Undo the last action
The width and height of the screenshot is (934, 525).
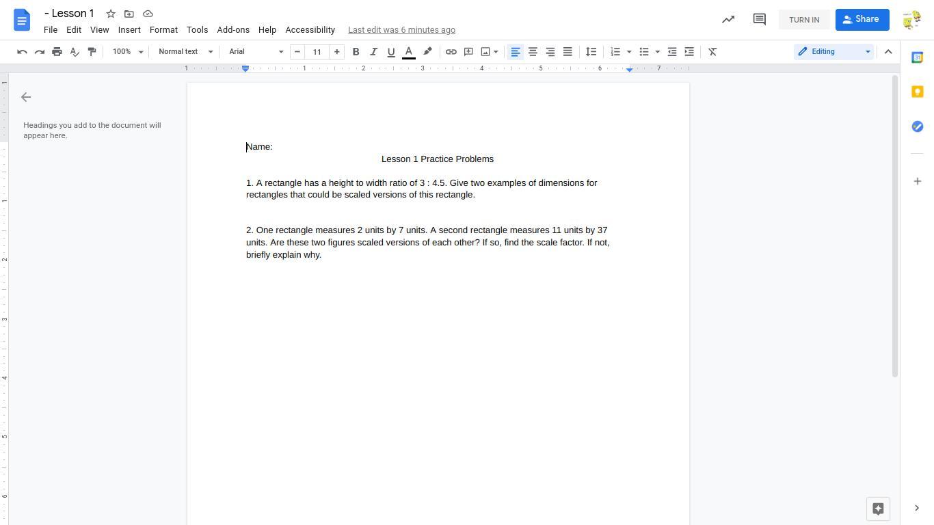pyautogui.click(x=22, y=52)
